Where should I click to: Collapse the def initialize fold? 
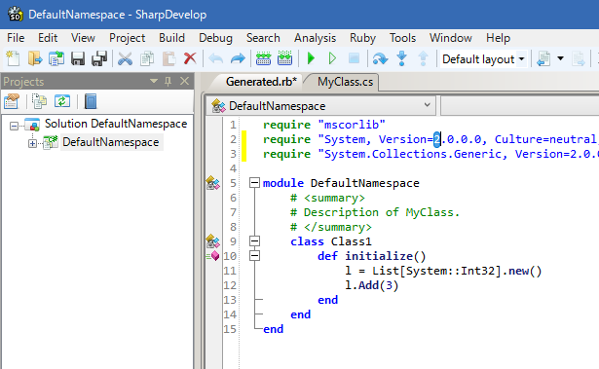(255, 255)
